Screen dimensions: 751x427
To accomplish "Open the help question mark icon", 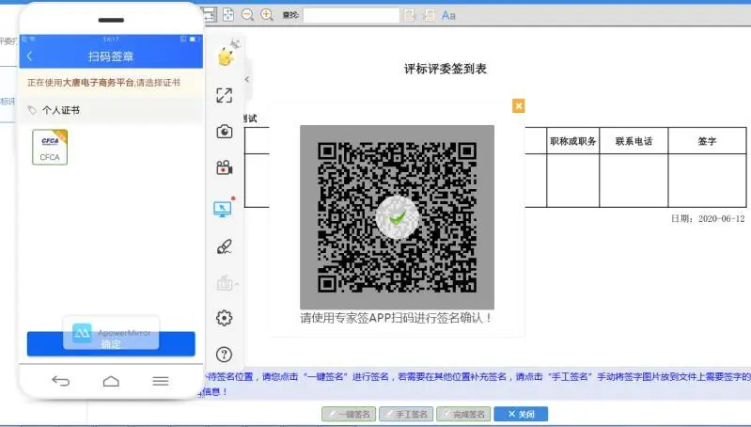I will pyautogui.click(x=224, y=355).
